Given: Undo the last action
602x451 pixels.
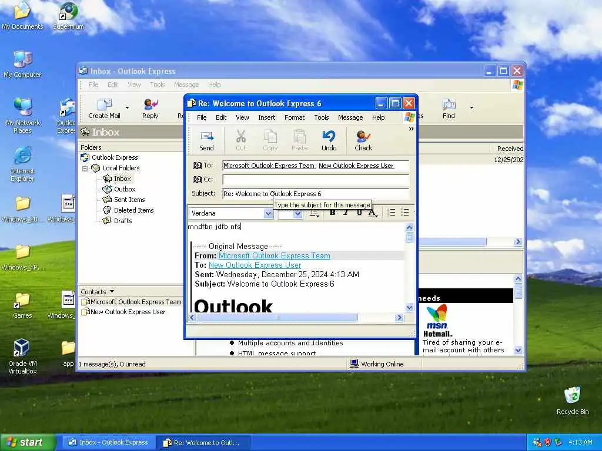Looking at the screenshot, I should pyautogui.click(x=329, y=141).
